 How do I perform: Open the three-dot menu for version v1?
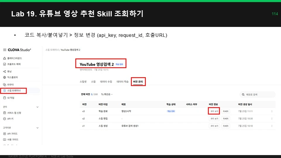coord(272,126)
